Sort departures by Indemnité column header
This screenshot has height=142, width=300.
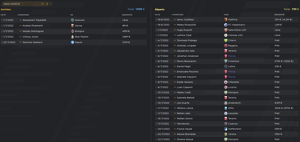click(279, 15)
